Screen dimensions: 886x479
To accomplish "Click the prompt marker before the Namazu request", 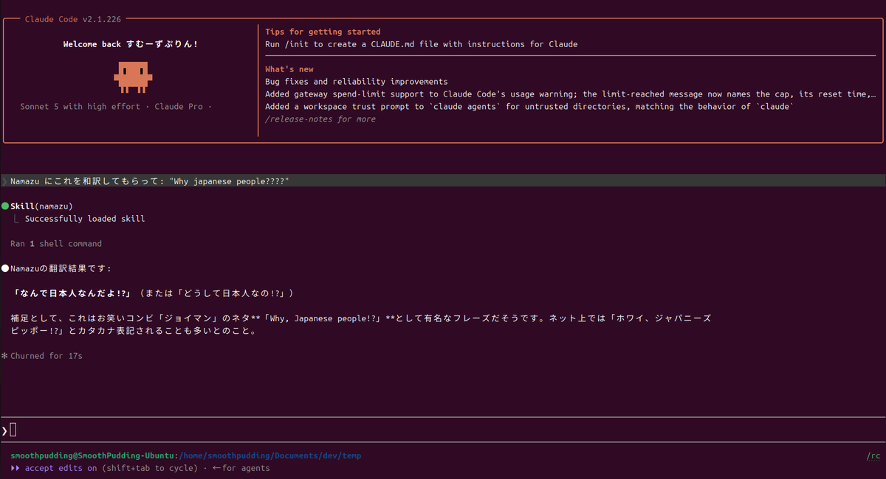I will 4,181.
